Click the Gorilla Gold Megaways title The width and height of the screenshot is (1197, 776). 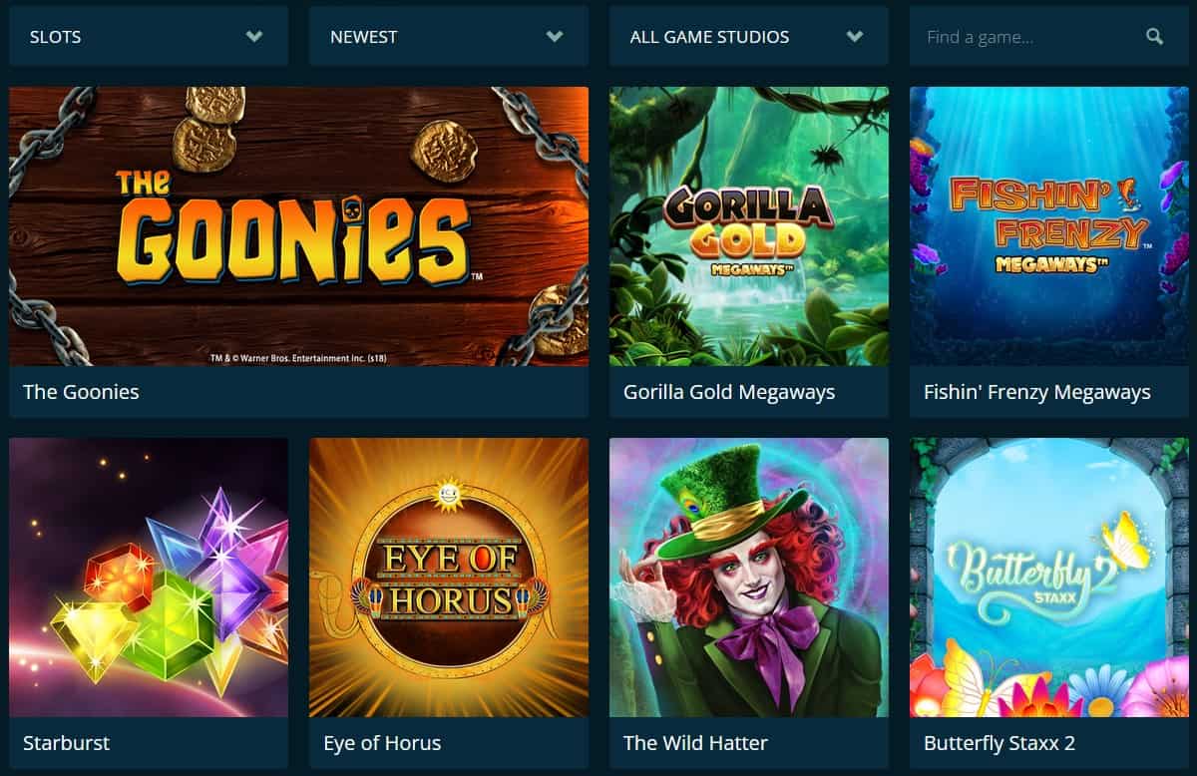pos(729,392)
